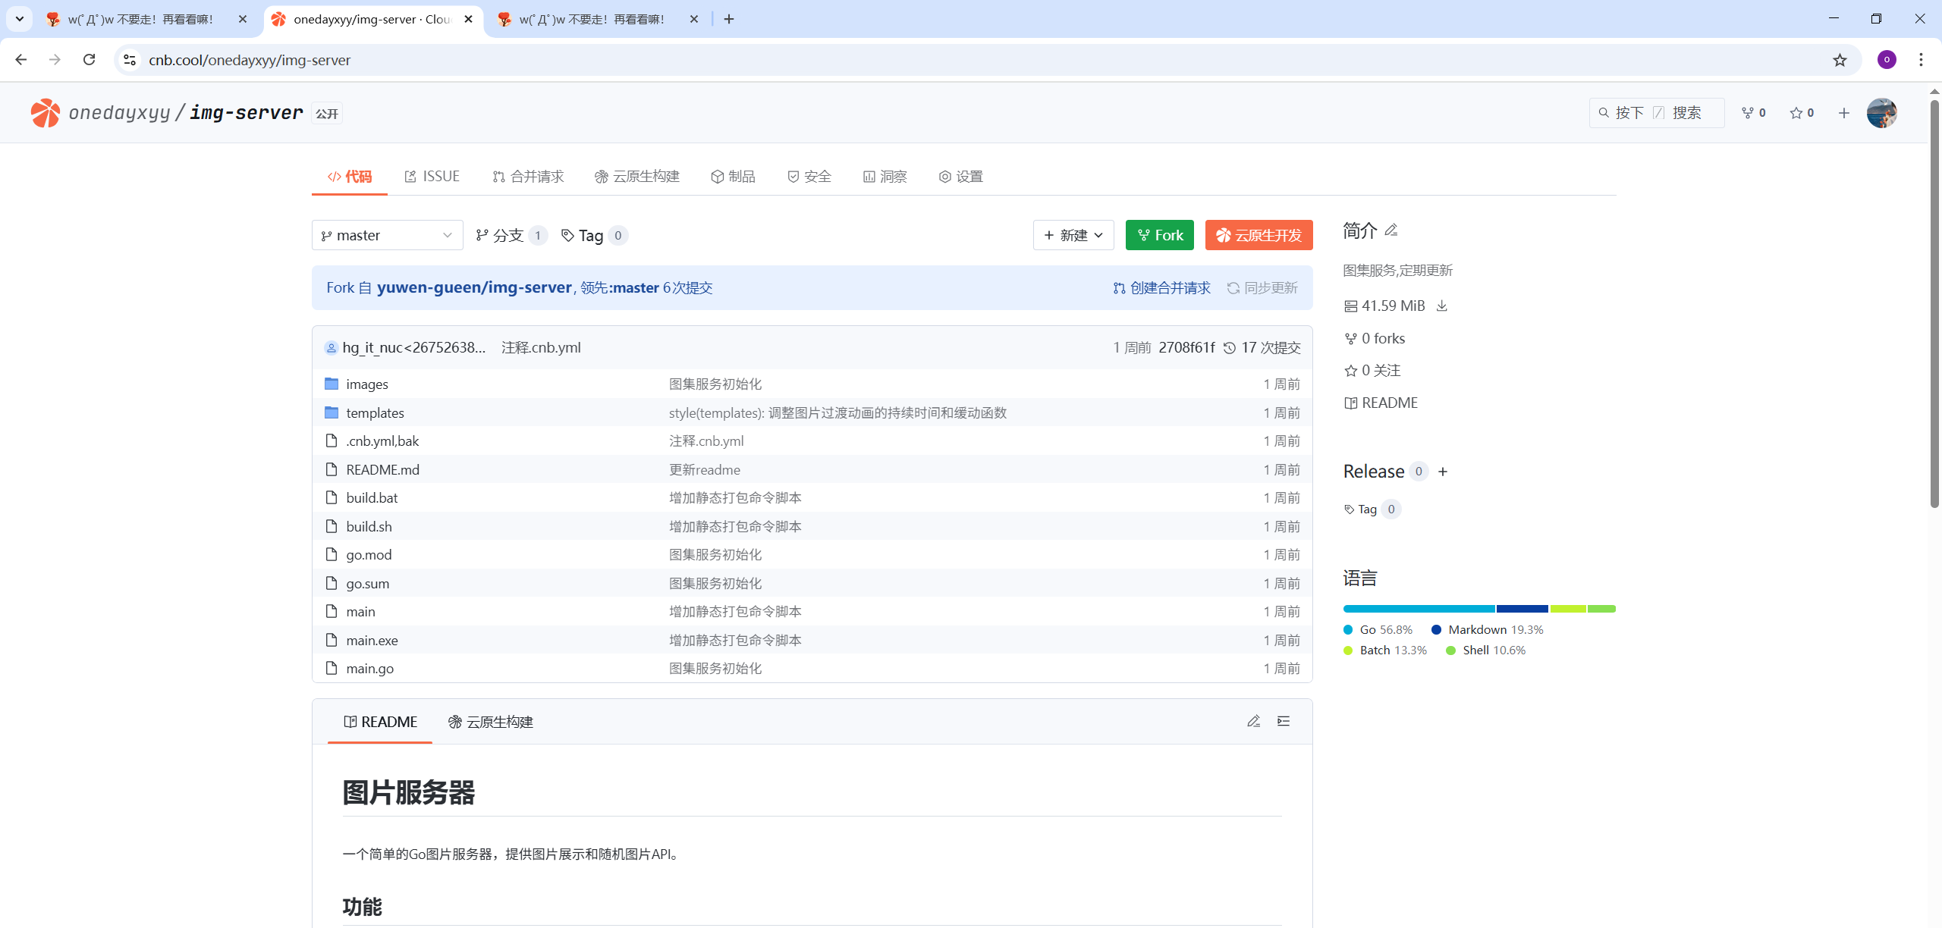
Task: Open the tab search chevron in the browser
Action: click(x=20, y=19)
